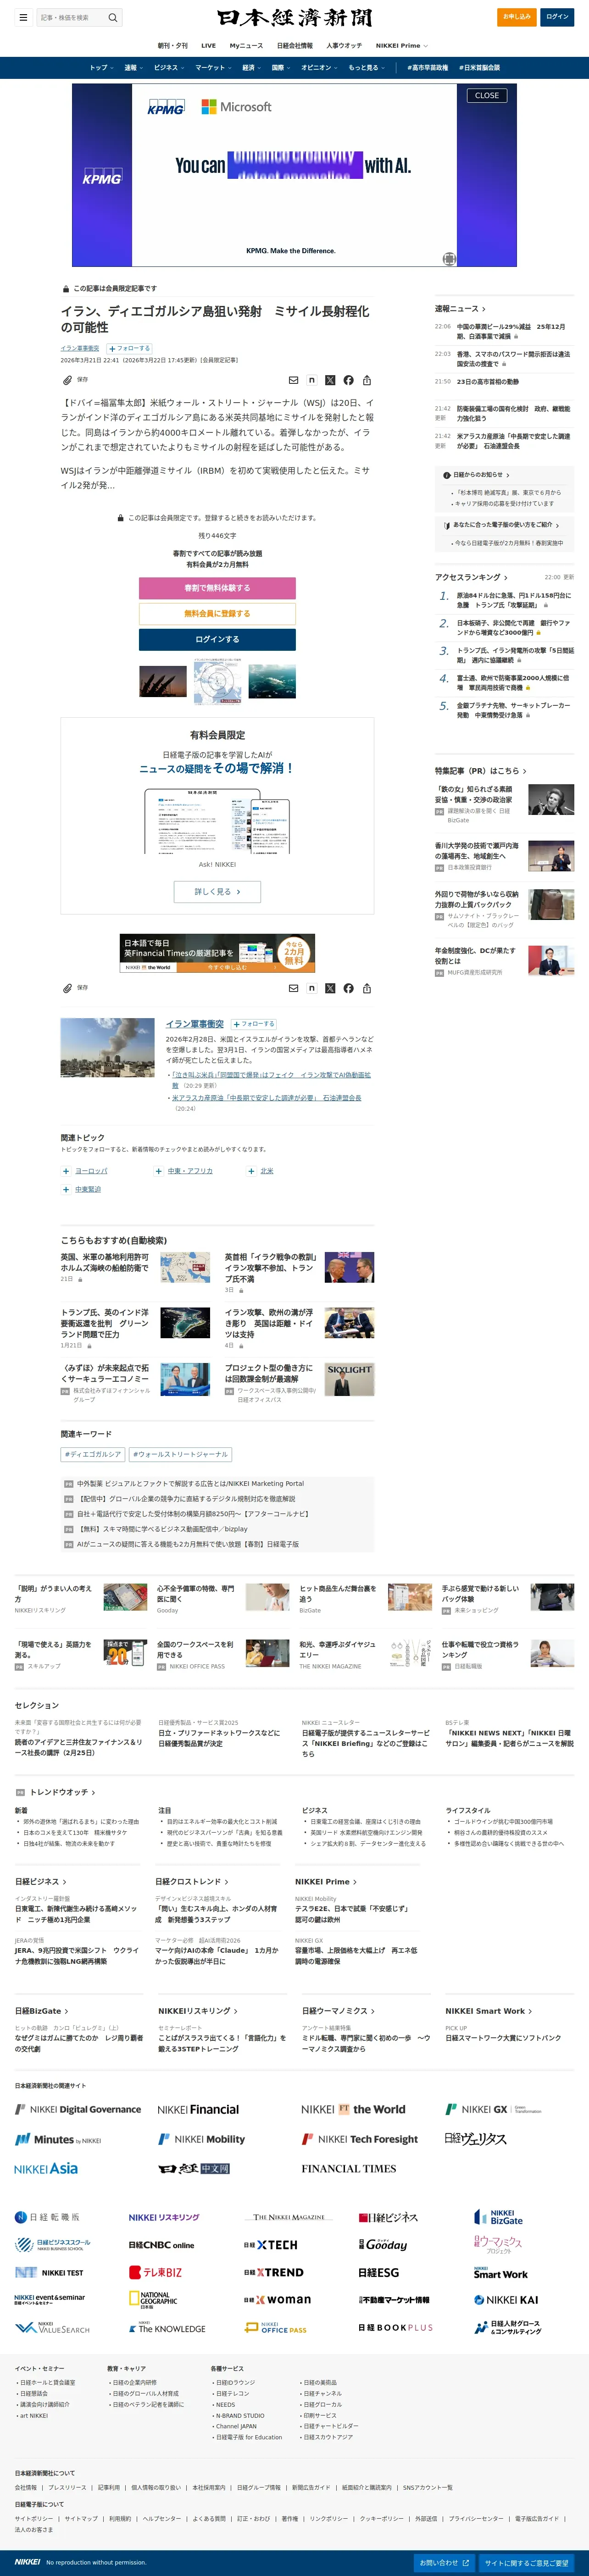
Task: Click the dark blue ログインする button
Action: pos(217,640)
